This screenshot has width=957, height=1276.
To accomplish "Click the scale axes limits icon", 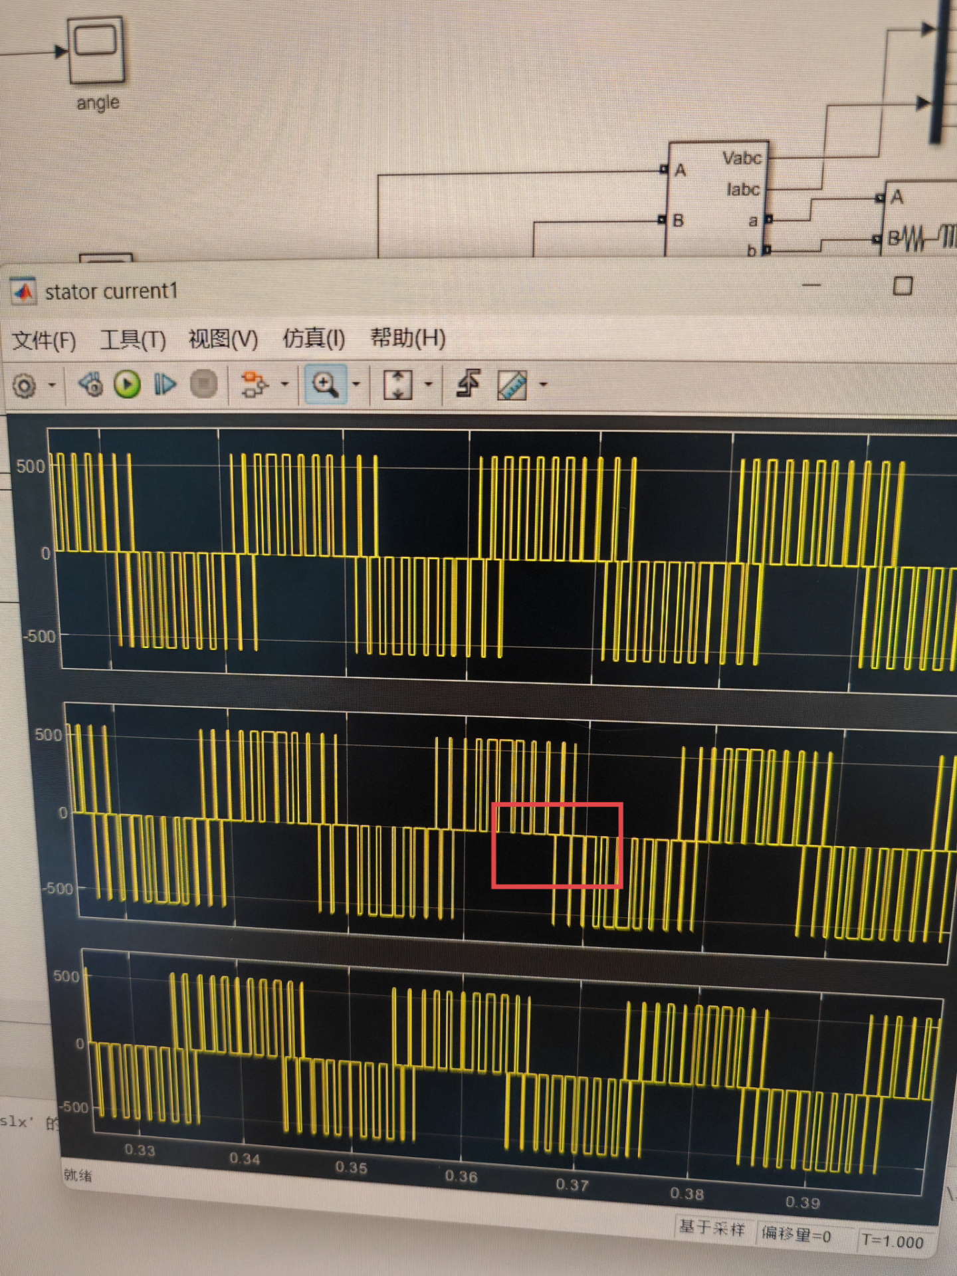I will pos(397,384).
